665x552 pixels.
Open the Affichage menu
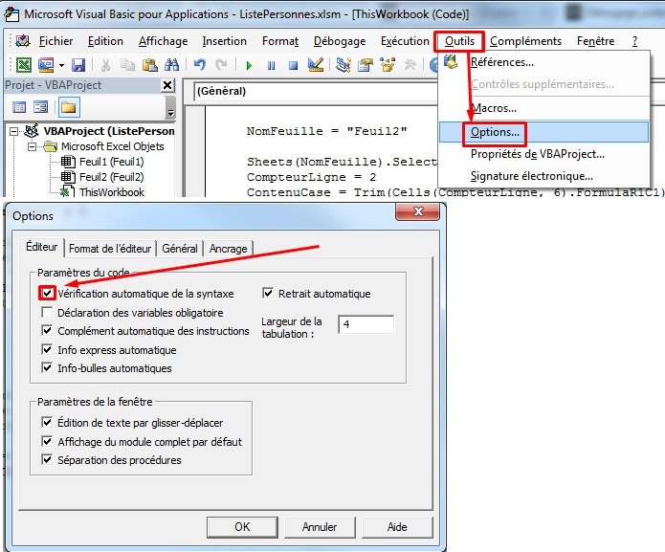(164, 41)
